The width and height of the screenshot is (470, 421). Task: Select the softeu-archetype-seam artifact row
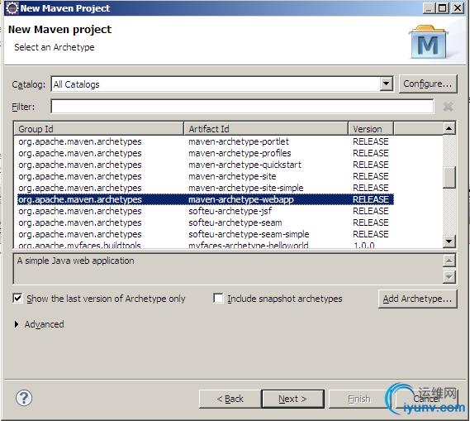[206, 222]
